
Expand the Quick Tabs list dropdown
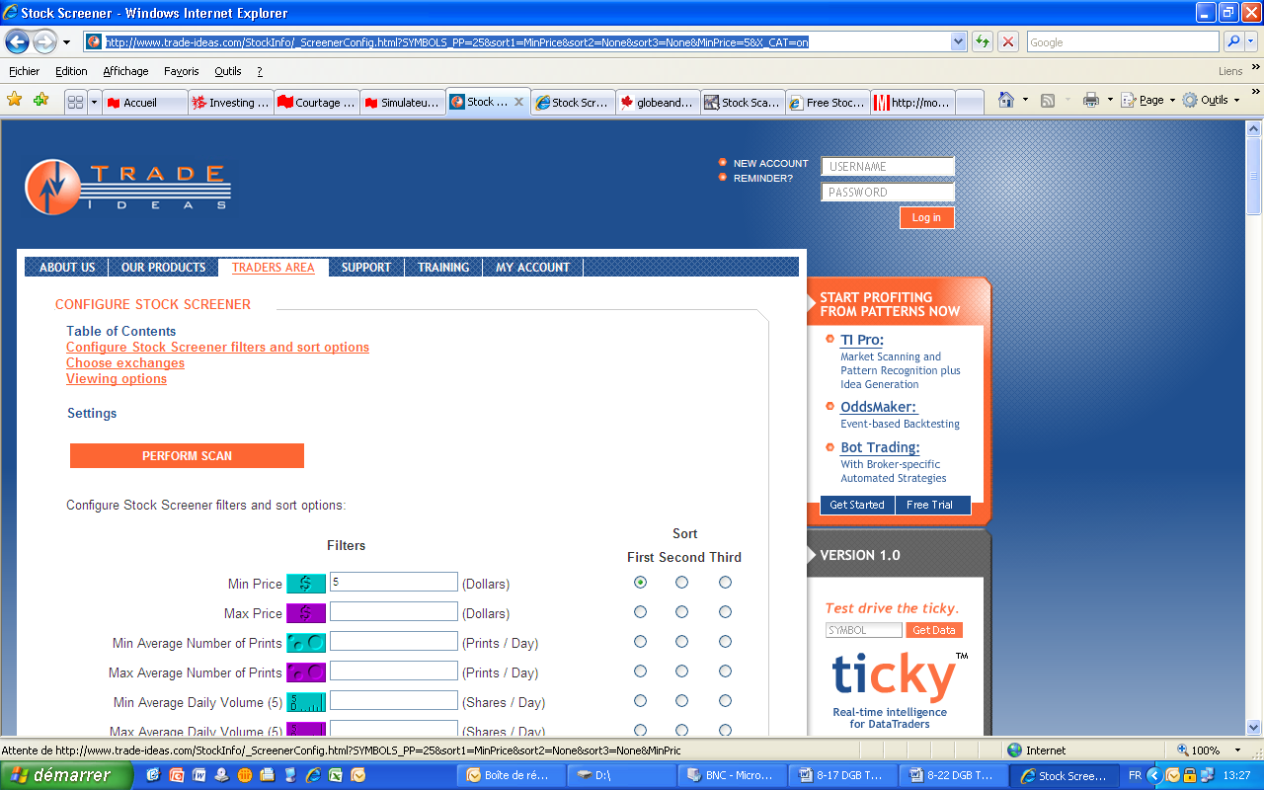(94, 102)
